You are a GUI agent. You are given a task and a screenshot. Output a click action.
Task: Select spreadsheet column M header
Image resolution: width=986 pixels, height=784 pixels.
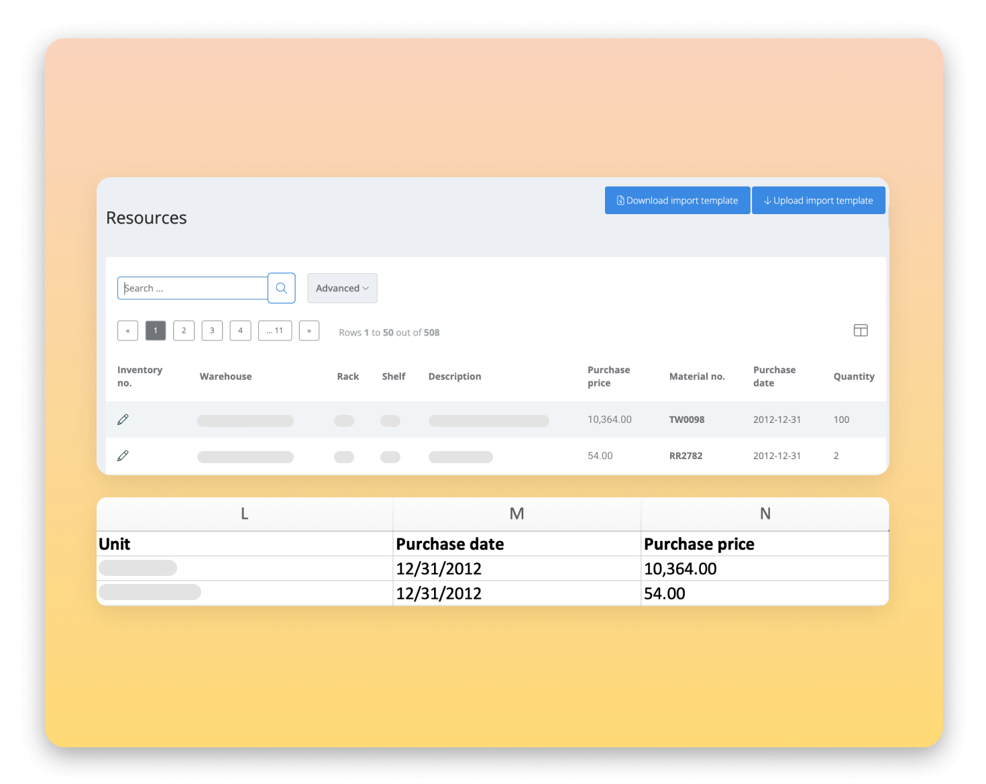click(516, 514)
